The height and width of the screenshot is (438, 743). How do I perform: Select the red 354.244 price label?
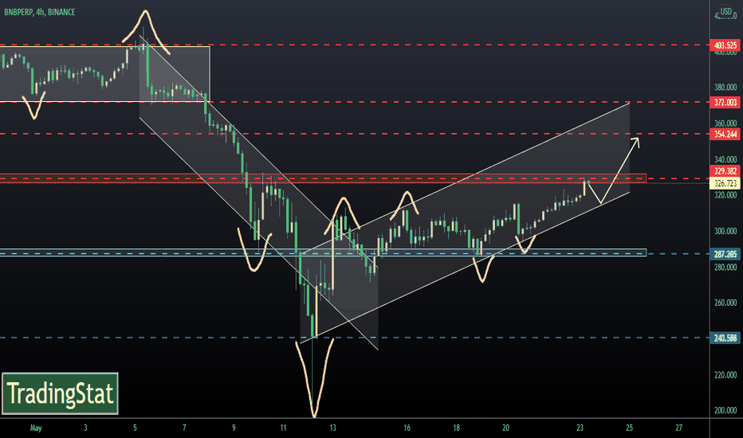point(725,135)
